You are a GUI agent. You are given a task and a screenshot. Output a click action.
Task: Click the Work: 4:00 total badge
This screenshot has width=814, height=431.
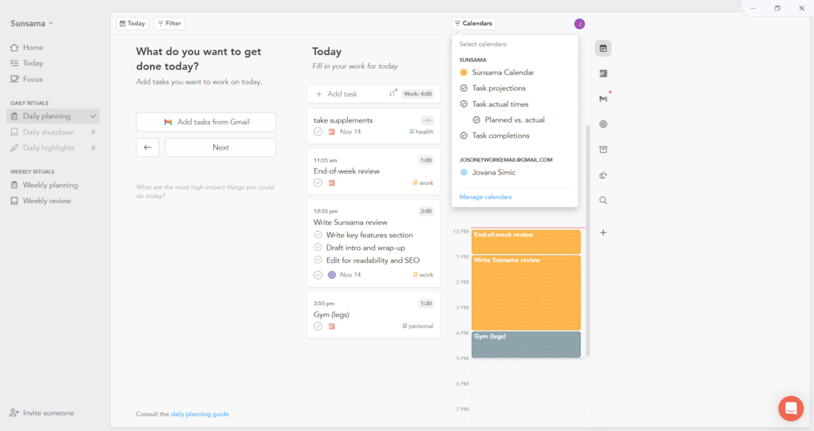418,94
